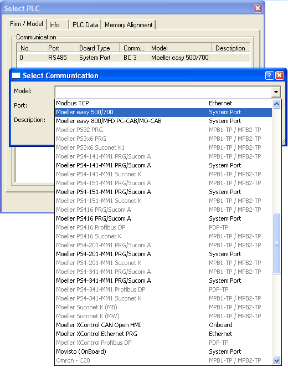Select Moeller PS3x6 PRG entry
The width and height of the screenshot is (288, 372).
[163, 139]
